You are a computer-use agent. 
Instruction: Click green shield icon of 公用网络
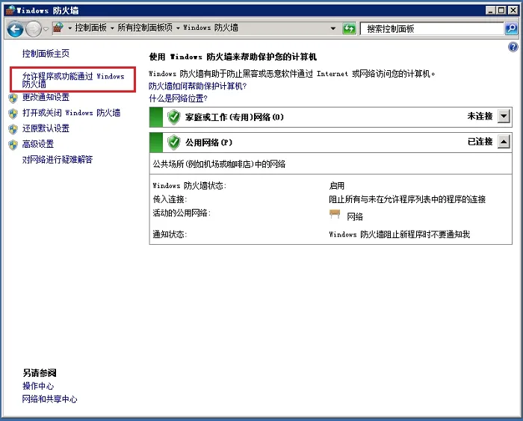pyautogui.click(x=174, y=143)
